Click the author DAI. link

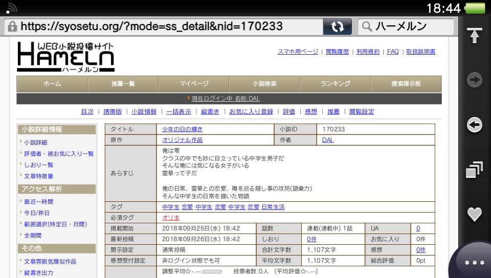point(328,140)
